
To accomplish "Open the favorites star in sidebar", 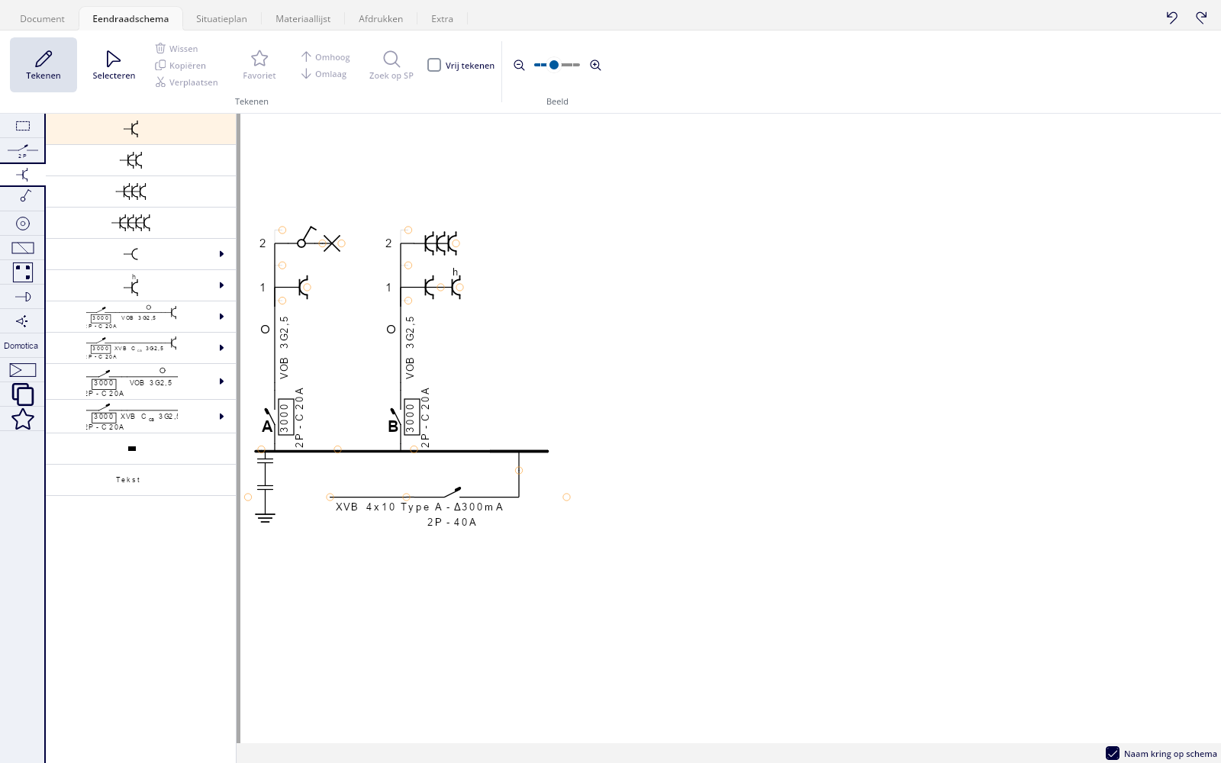I will point(23,419).
